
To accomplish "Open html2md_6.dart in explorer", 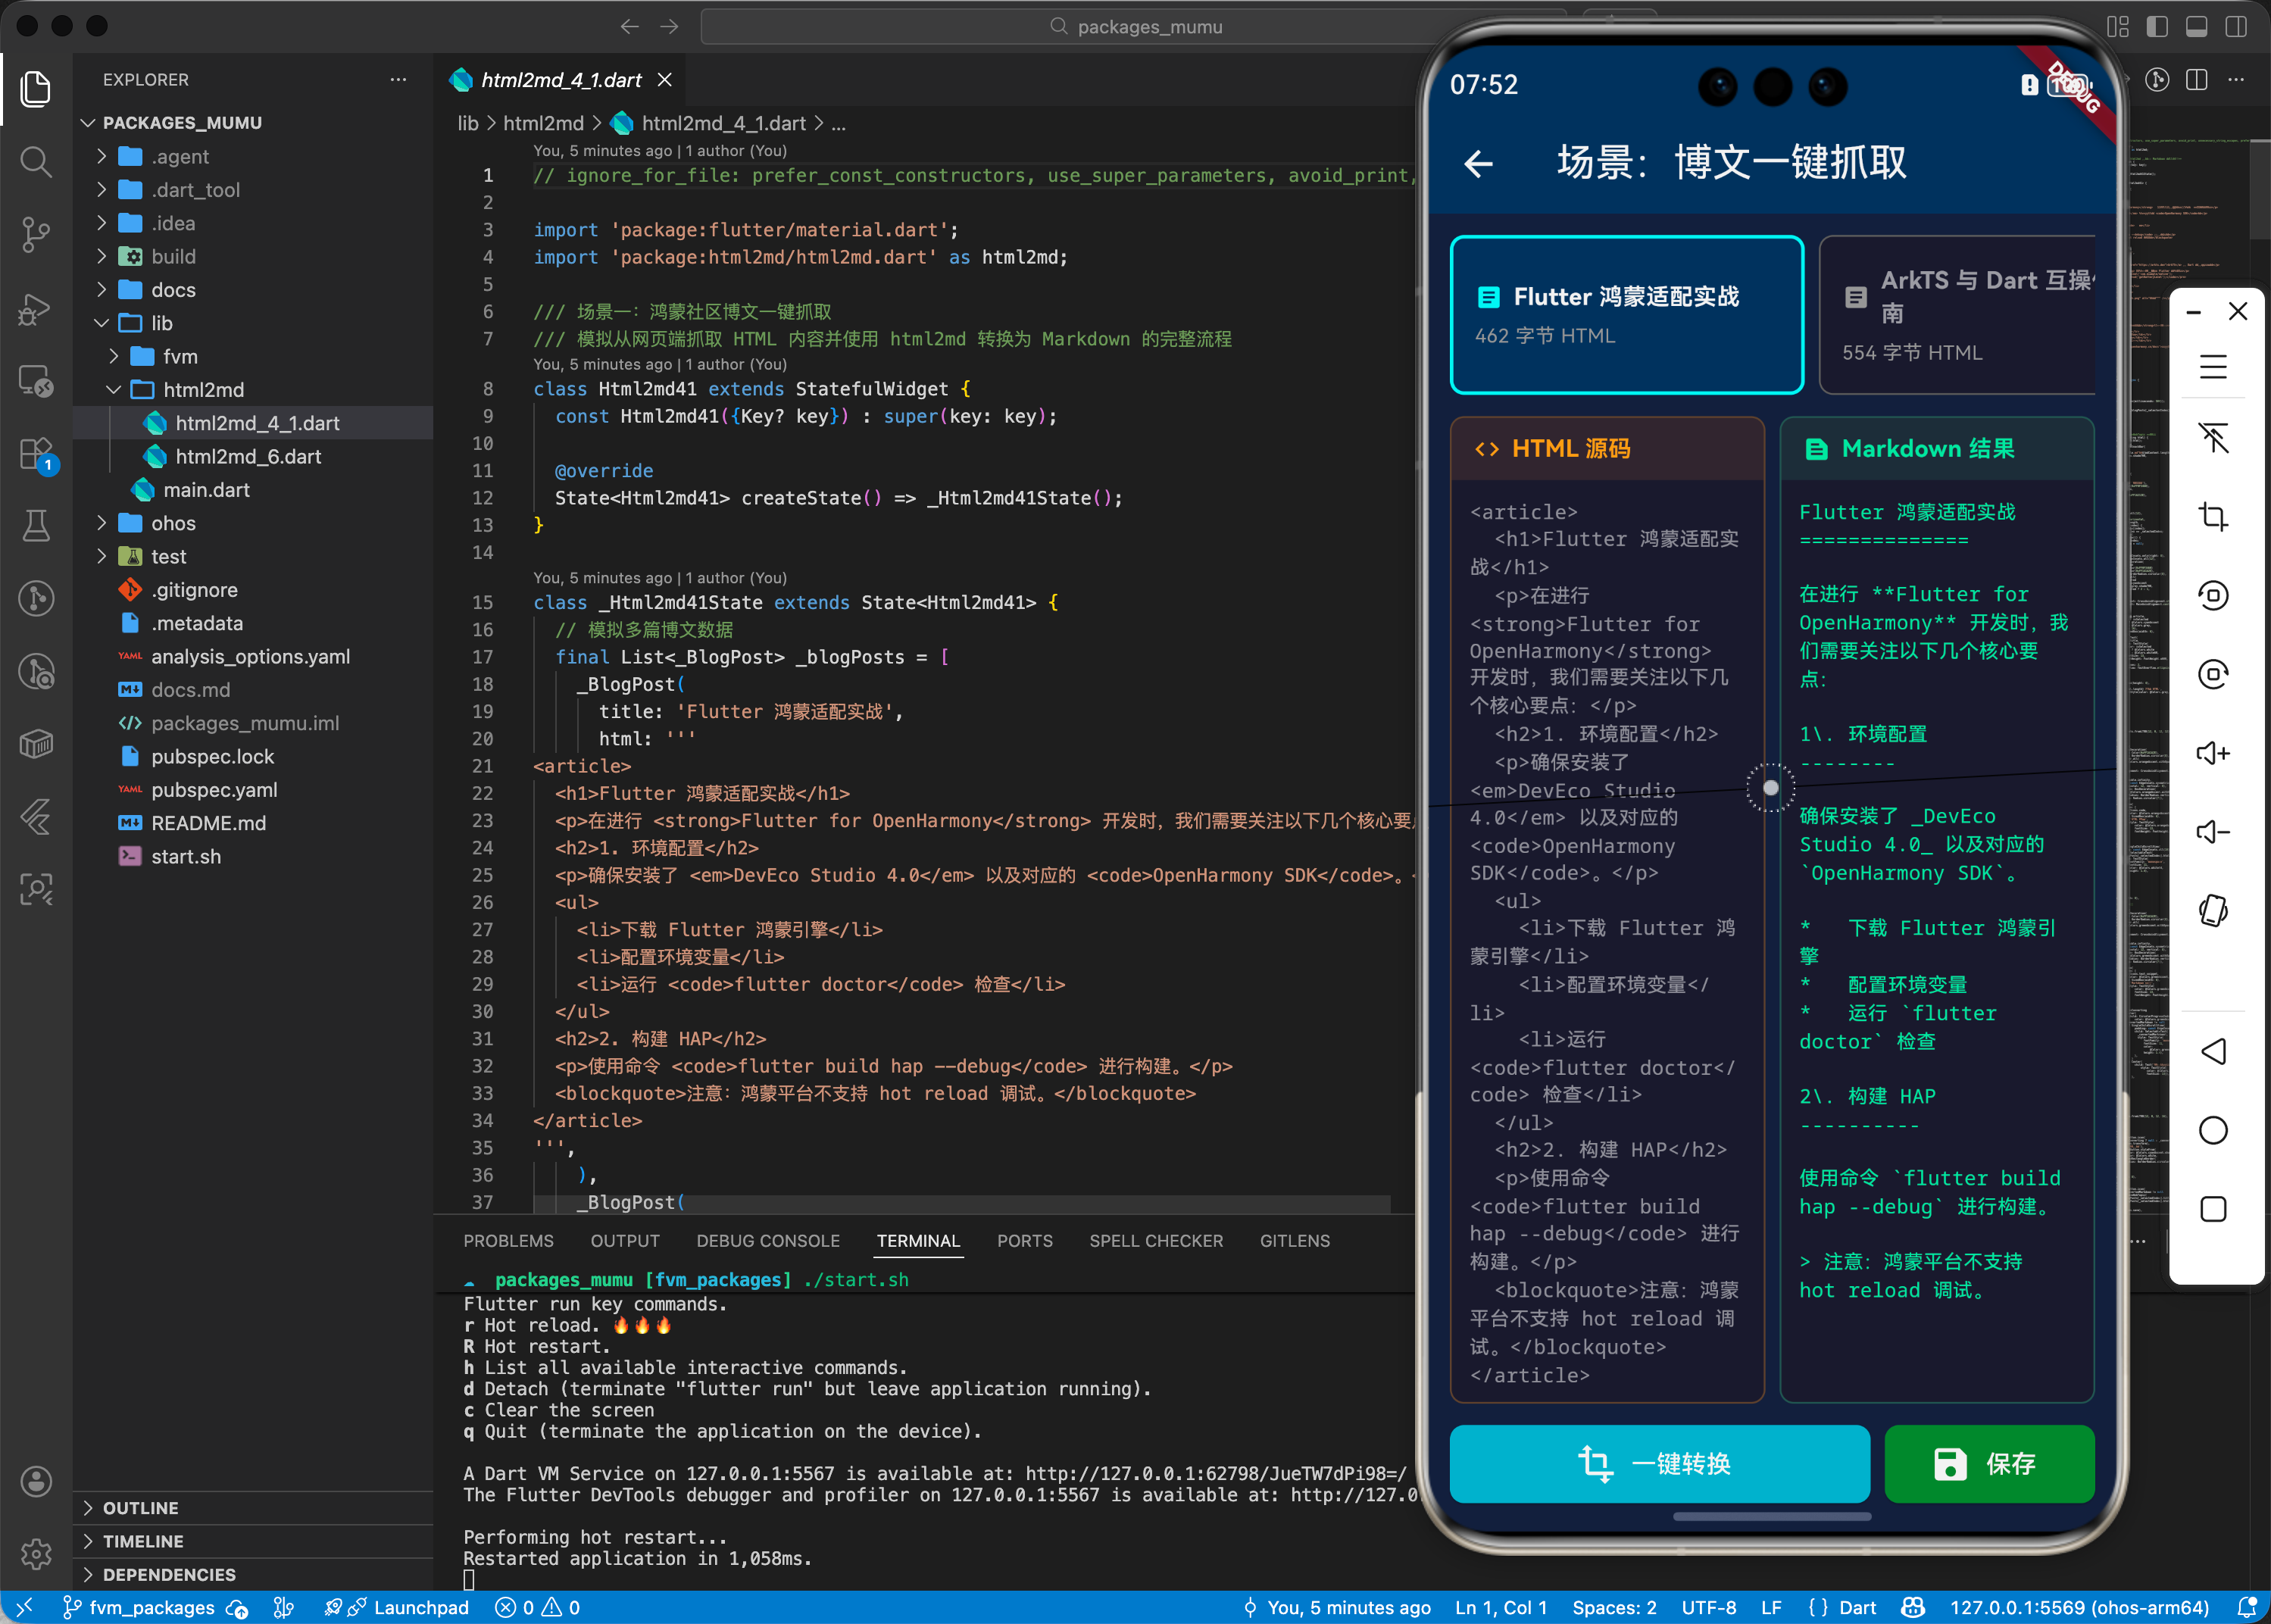I will [x=247, y=457].
